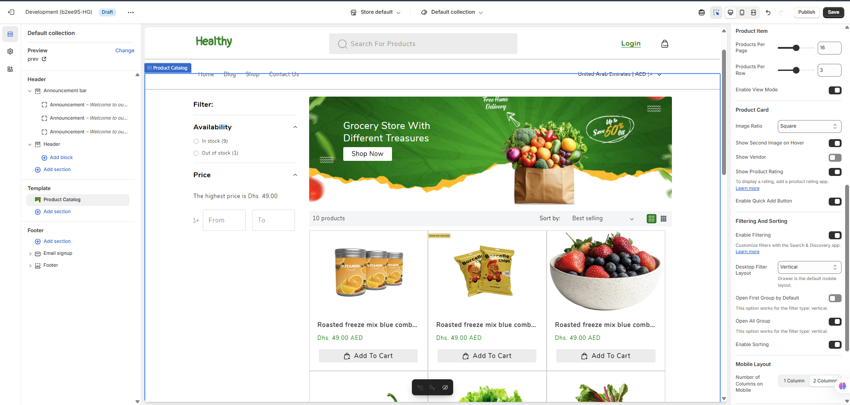Screen dimensions: 850x405
Task: Collapse the Availability filter group
Action: point(295,127)
